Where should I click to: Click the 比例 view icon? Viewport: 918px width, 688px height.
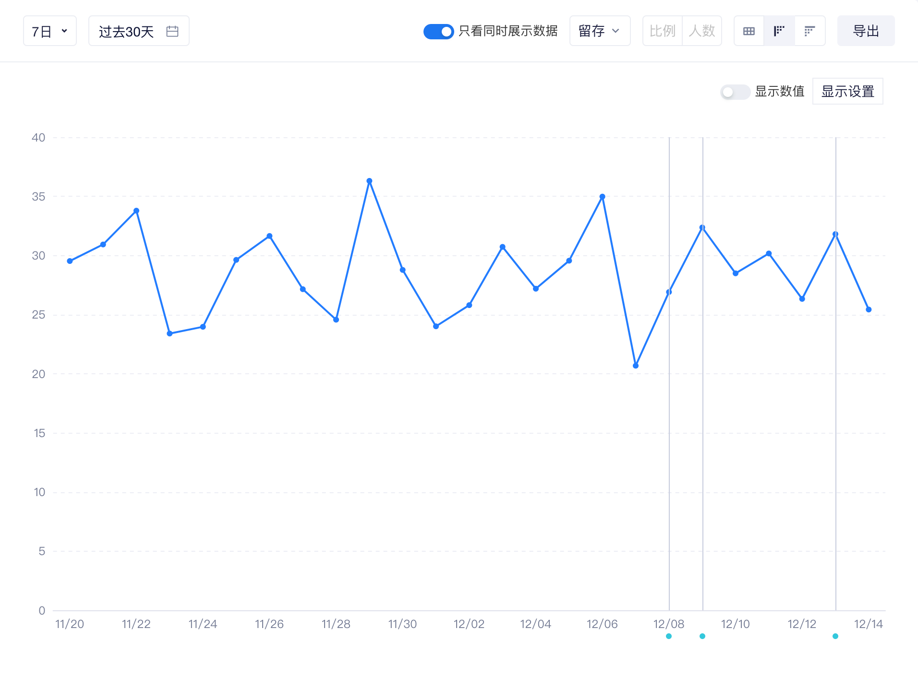pos(662,31)
